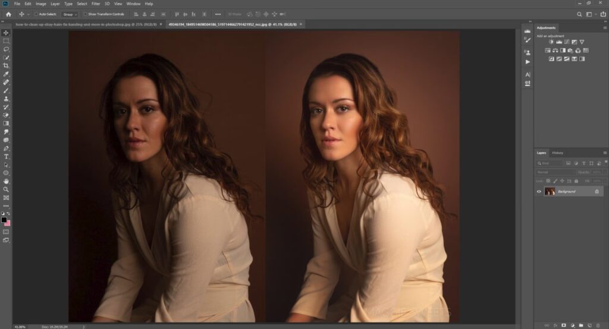Select the Horizontal Type tool
Screen dimensions: 609x329
point(6,156)
